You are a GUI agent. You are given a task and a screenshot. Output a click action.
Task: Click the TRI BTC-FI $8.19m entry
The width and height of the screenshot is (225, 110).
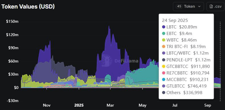pyautogui.click(x=184, y=47)
